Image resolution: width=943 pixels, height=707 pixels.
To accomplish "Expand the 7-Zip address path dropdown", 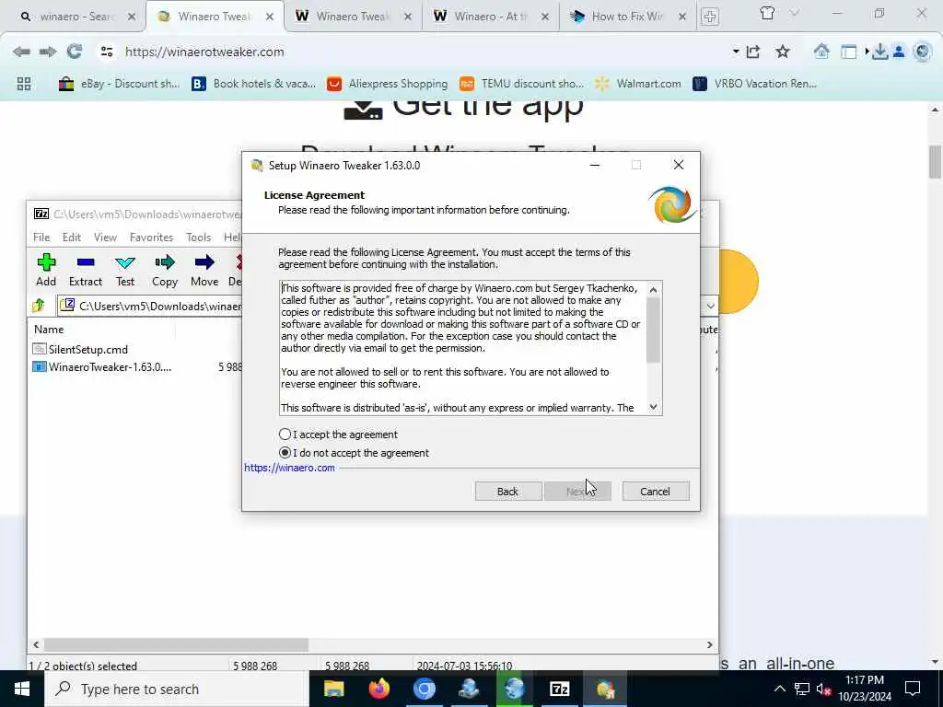I will [x=710, y=306].
